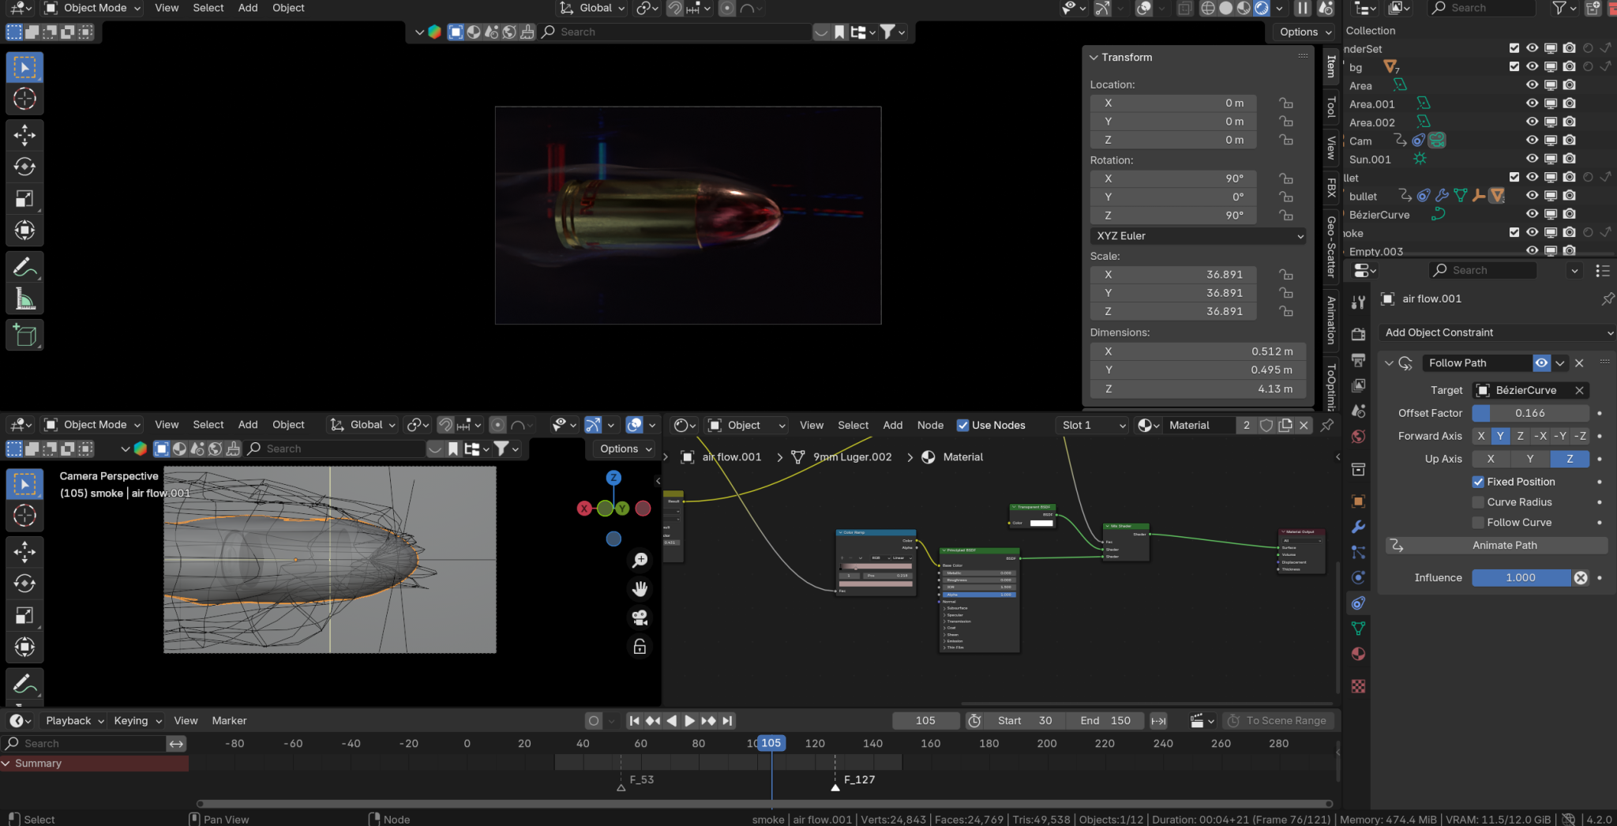Image resolution: width=1617 pixels, height=826 pixels.
Task: Click the zoom viewport gizmo icon
Action: tap(640, 560)
